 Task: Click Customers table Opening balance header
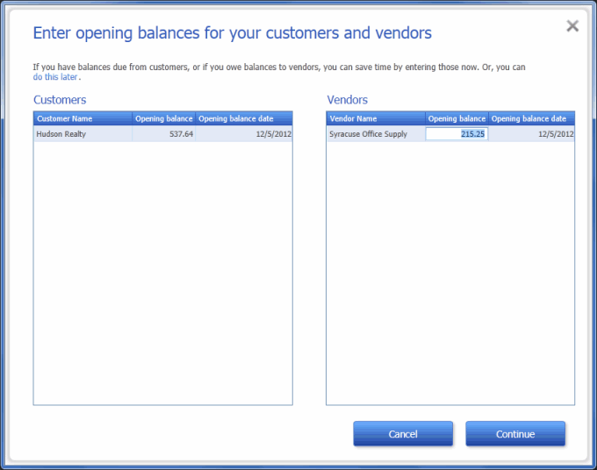click(163, 118)
